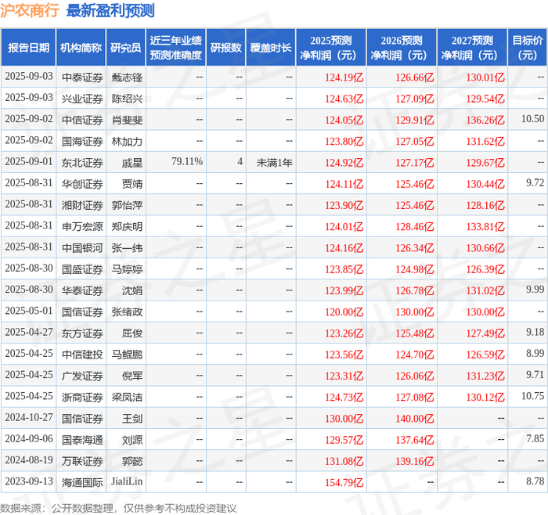Screen dimensions: 548x515
Task: Click target price 10.75
Action: tap(532, 396)
